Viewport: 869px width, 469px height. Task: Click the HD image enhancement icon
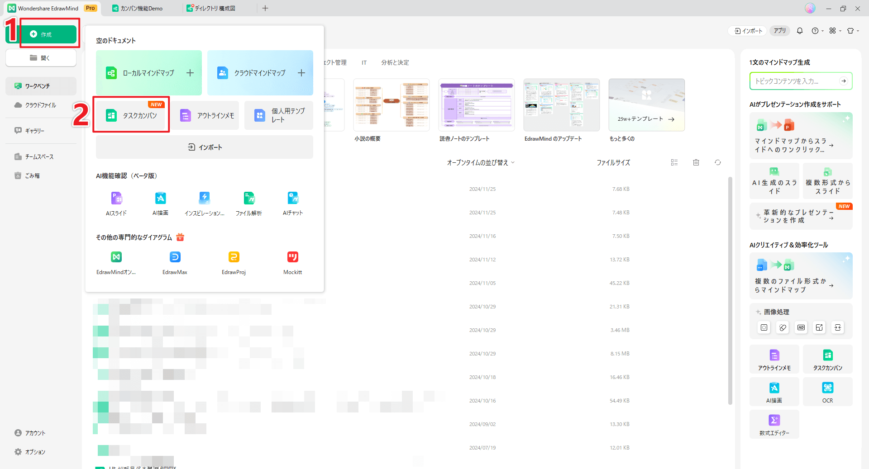pyautogui.click(x=801, y=327)
